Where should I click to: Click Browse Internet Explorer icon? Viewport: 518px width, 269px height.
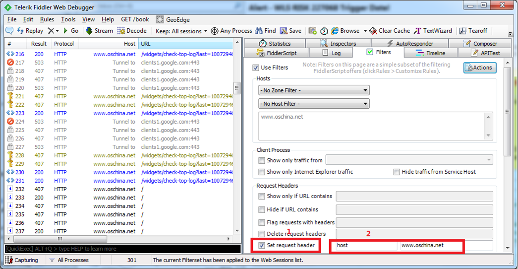tap(335, 31)
